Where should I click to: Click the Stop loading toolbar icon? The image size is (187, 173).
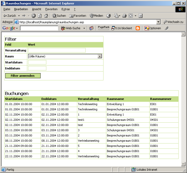click(x=33, y=16)
